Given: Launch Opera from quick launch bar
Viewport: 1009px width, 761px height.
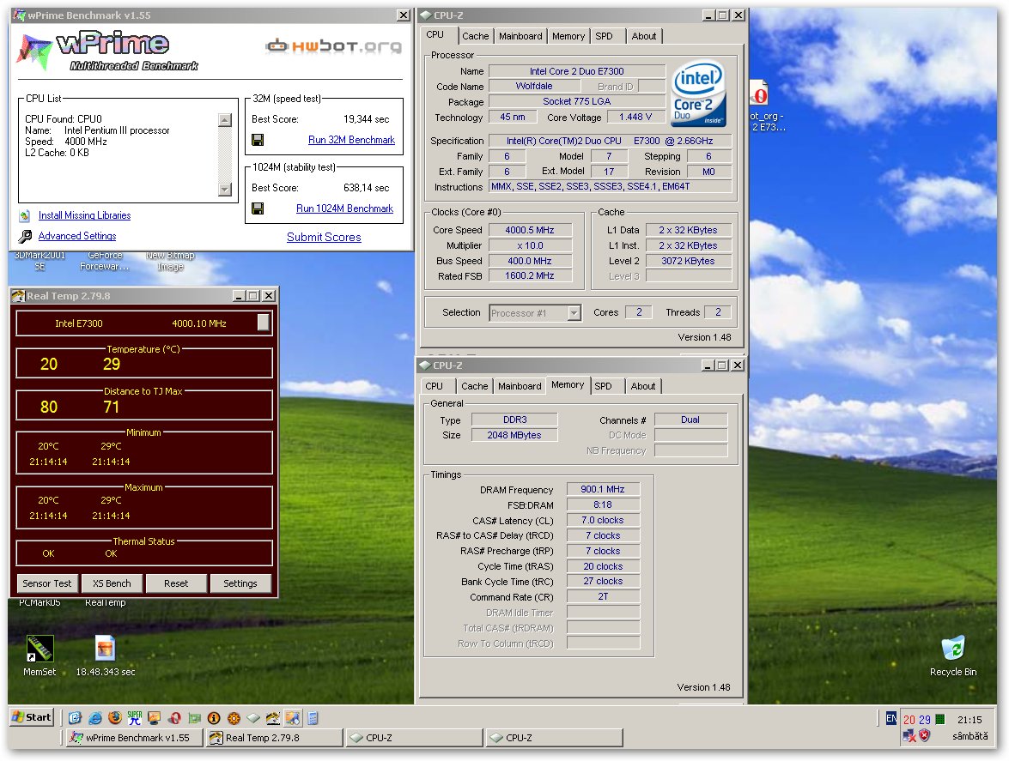Looking at the screenshot, I should (174, 718).
